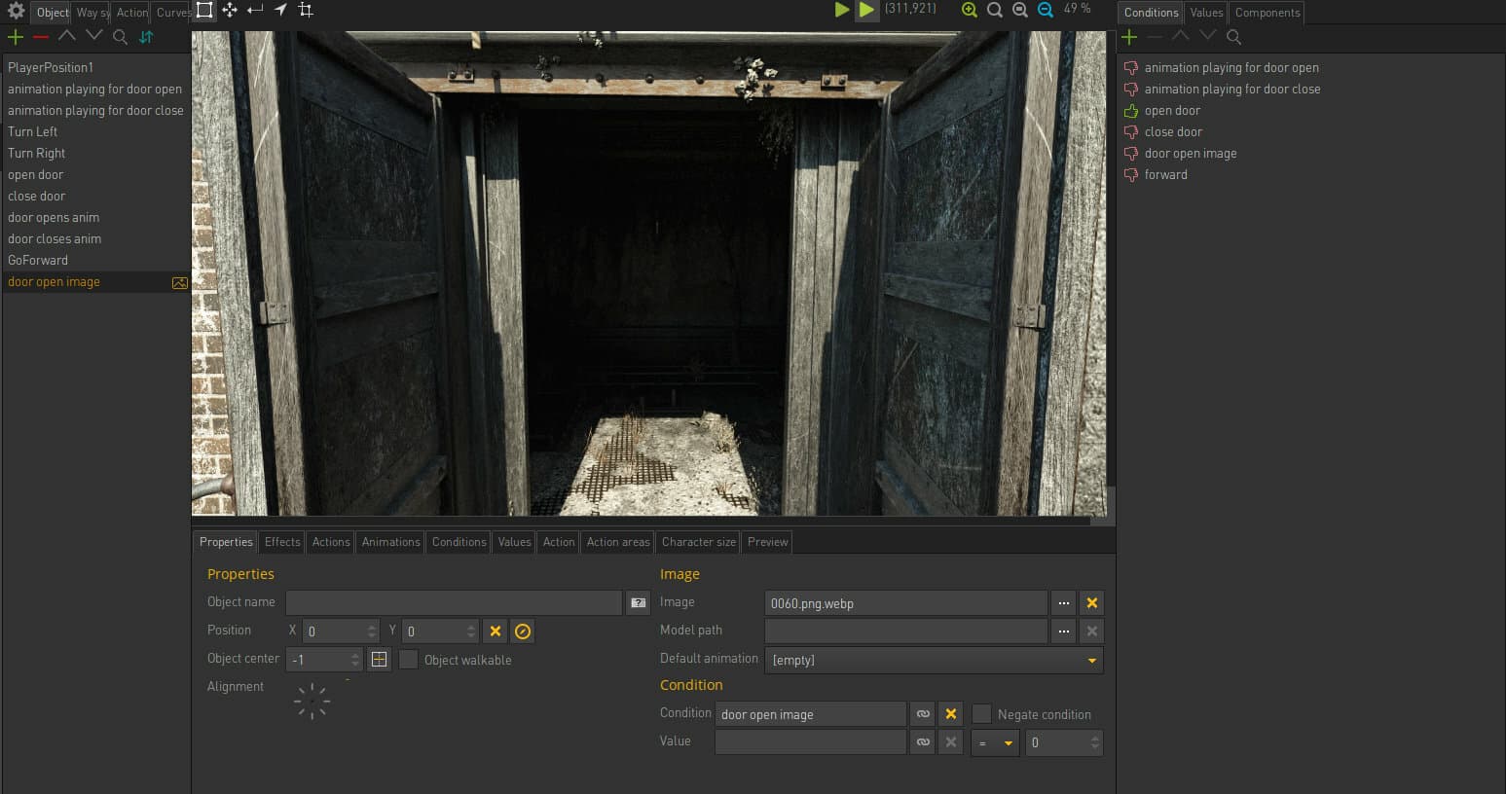The image size is (1506, 794).
Task: Open the Default animation dropdown
Action: point(934,660)
